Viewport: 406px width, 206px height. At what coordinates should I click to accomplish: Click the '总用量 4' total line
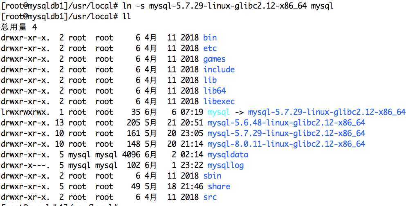tap(19, 27)
